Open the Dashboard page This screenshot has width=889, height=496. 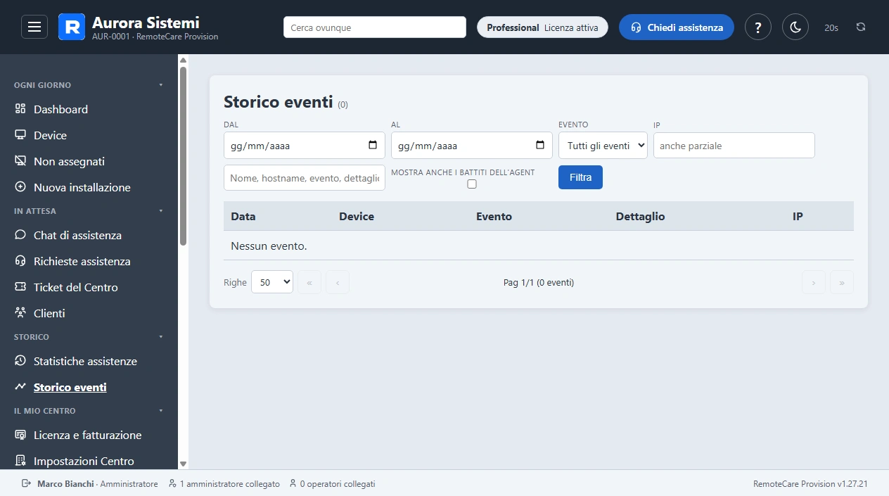click(x=60, y=109)
